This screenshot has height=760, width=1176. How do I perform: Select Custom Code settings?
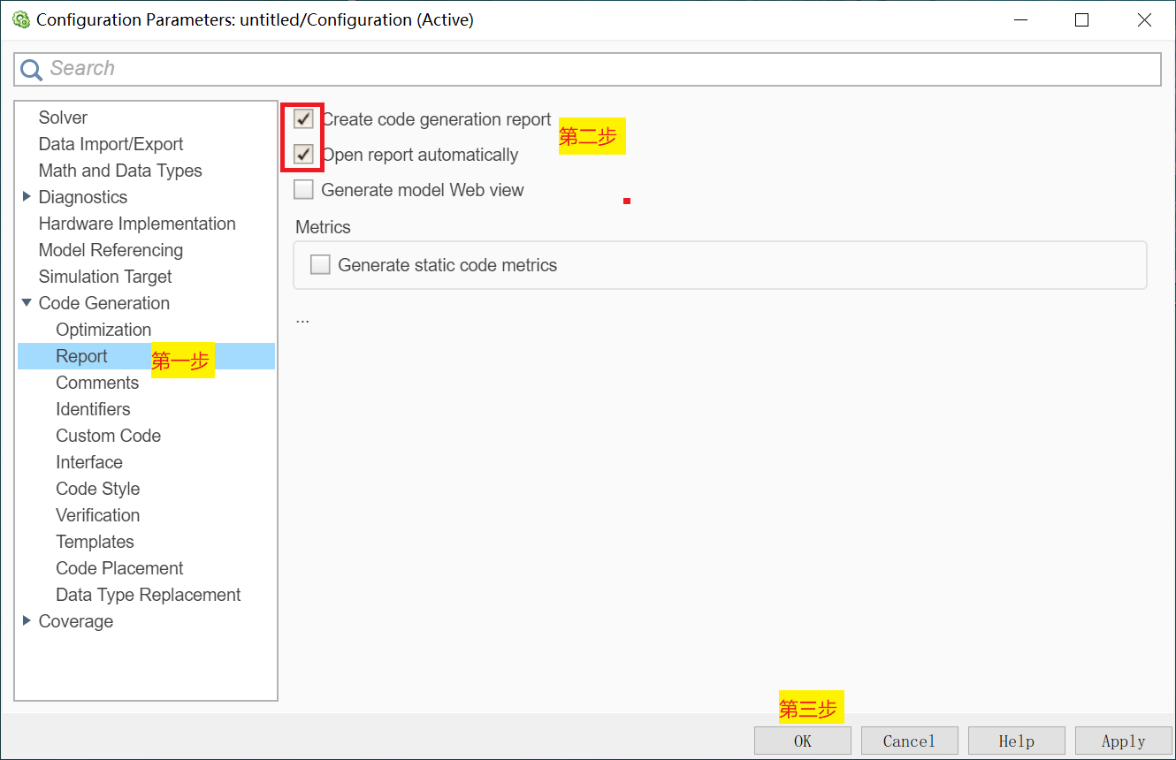click(108, 436)
